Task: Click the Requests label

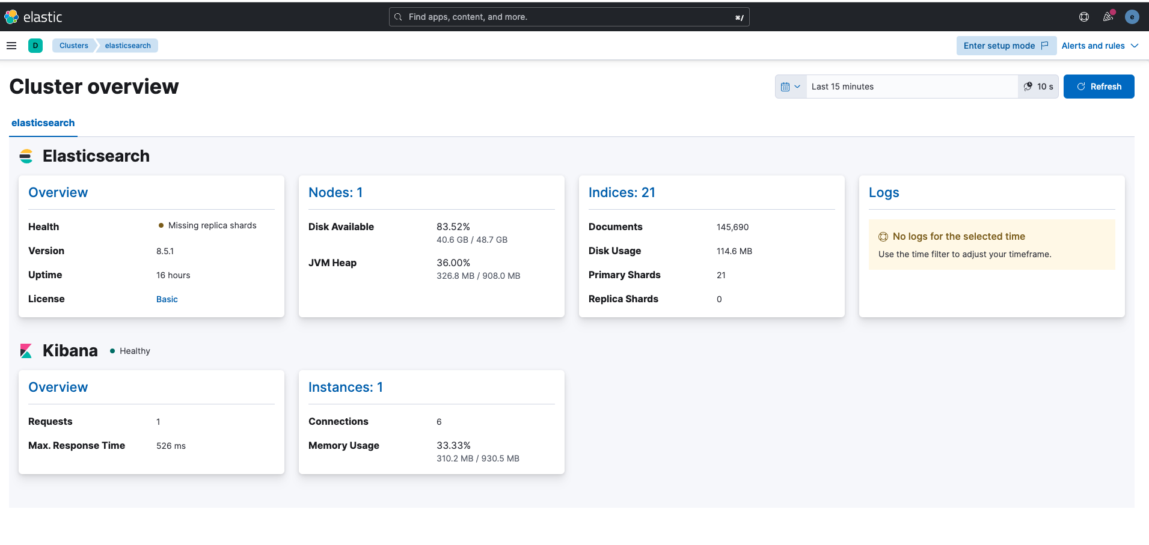Action: coord(50,421)
